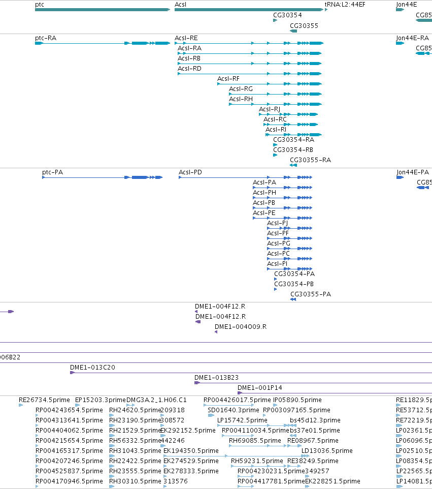The width and height of the screenshot is (432, 489).
Task: Click the Acsl-PE label
Action: 264,213
